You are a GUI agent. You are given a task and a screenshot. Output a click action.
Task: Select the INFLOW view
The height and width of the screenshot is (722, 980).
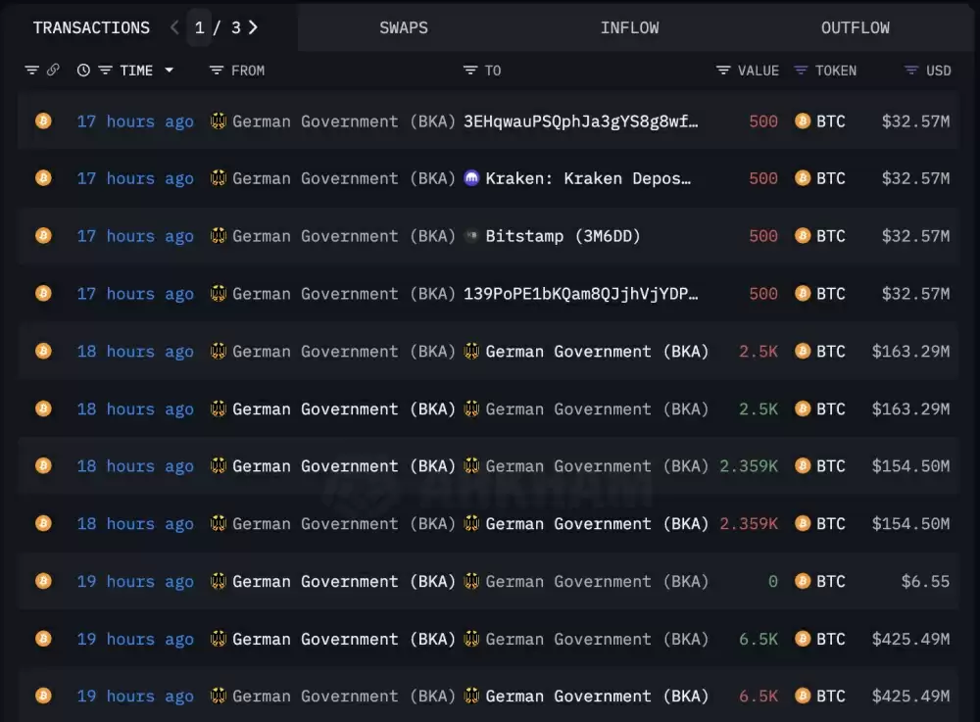[x=629, y=27]
